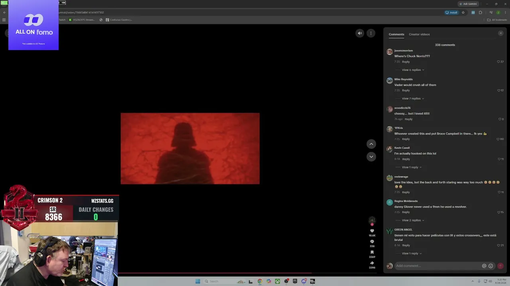Like the Bruce Campbell comment
Viewport: 510px width, 286px height.
pos(498,139)
